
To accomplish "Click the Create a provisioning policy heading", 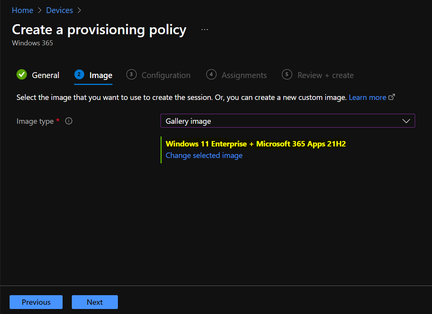I will pyautogui.click(x=99, y=30).
